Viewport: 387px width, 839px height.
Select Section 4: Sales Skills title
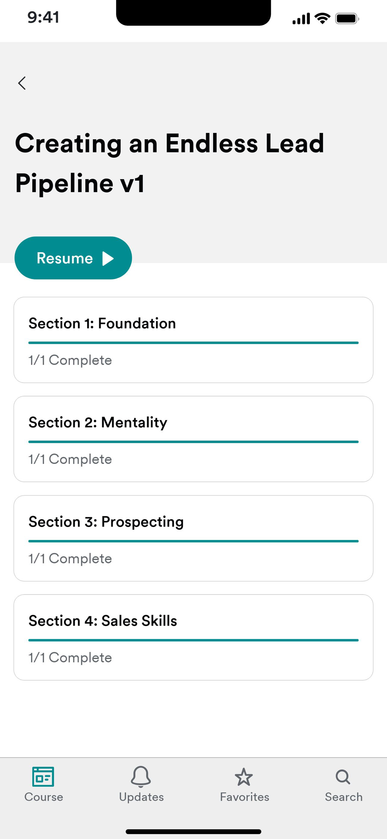tap(103, 621)
